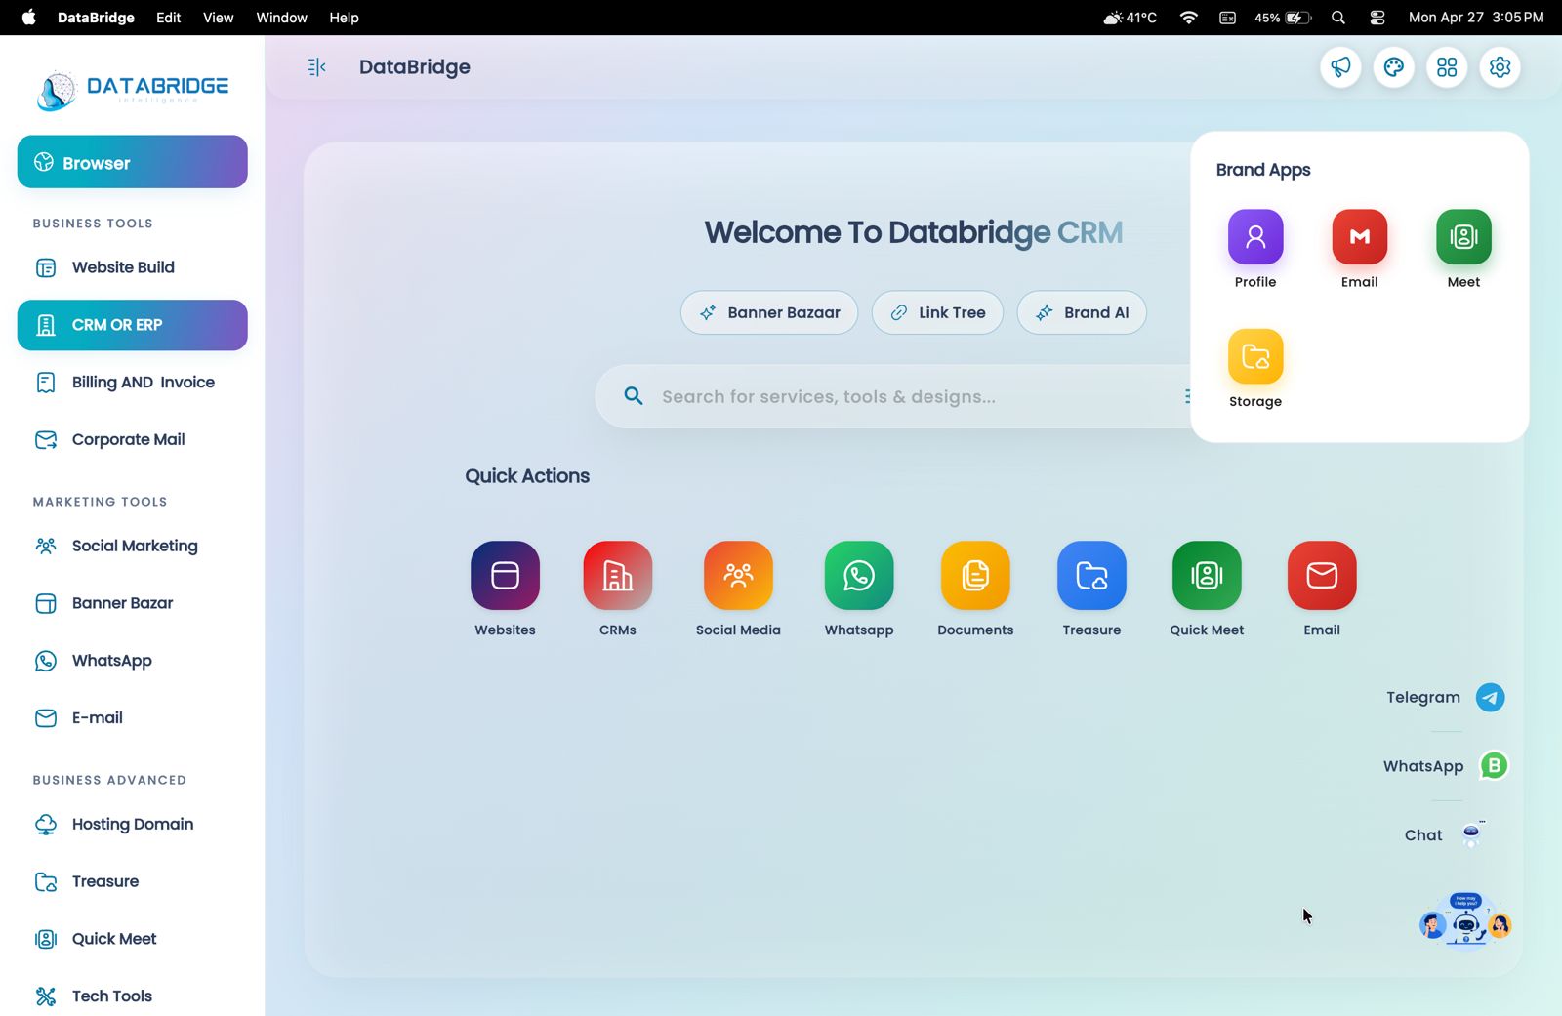
Task: Open Treasure quick action
Action: (x=1091, y=575)
